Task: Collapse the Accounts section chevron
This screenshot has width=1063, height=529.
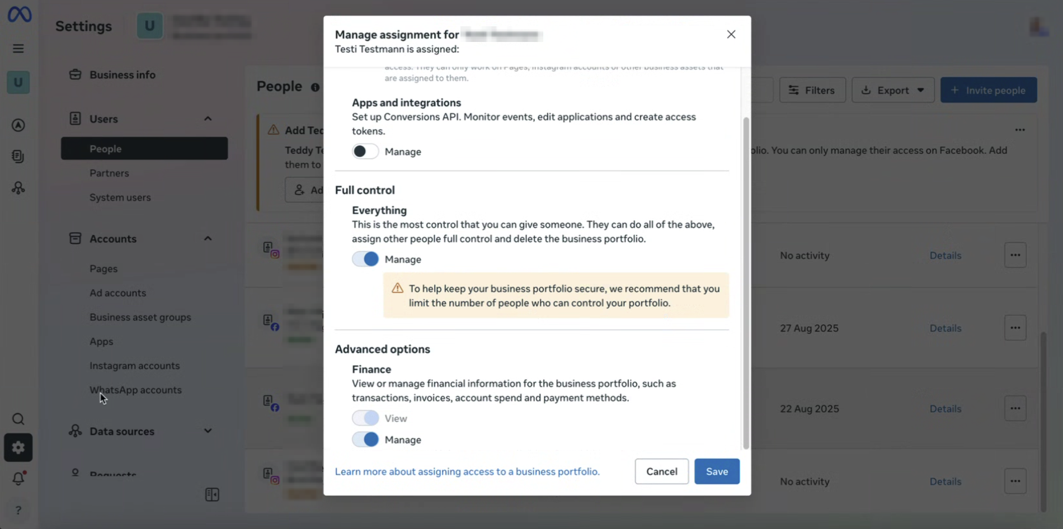Action: pos(208,238)
